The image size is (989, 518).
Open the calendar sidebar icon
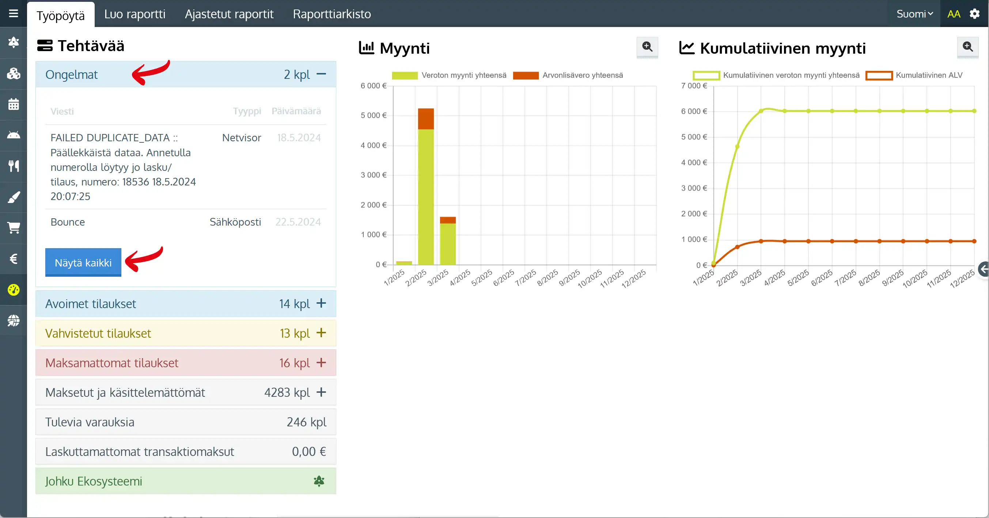(x=14, y=104)
